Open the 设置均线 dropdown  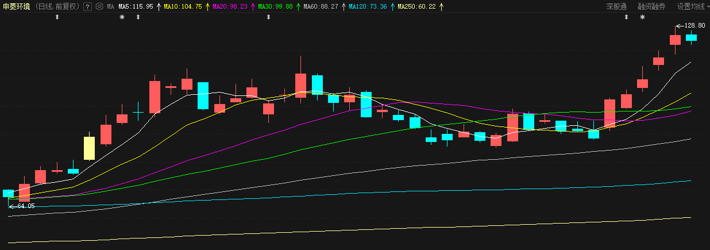click(x=692, y=7)
